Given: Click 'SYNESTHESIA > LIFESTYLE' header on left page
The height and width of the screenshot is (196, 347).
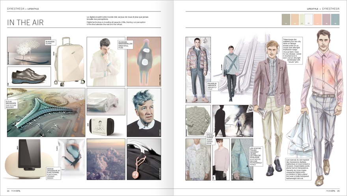Looking at the screenshot, I should (23, 9).
